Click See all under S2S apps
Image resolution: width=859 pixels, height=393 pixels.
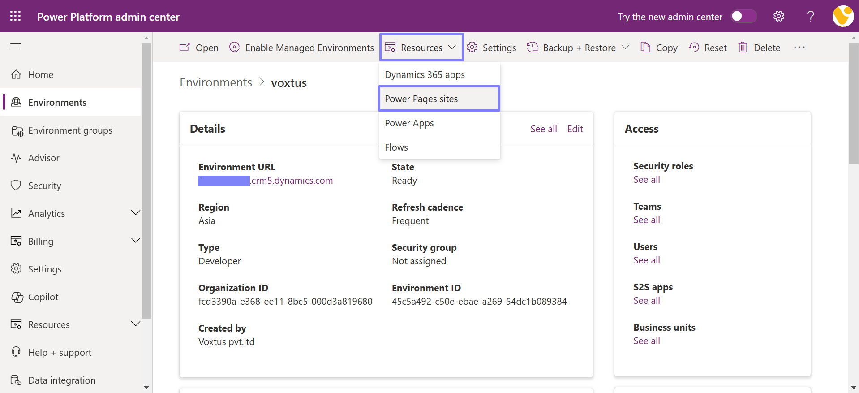coord(647,301)
